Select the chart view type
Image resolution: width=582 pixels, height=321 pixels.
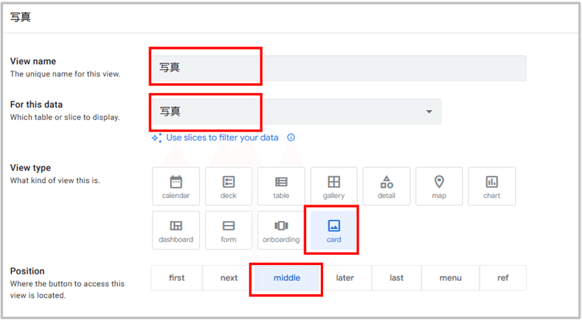492,186
